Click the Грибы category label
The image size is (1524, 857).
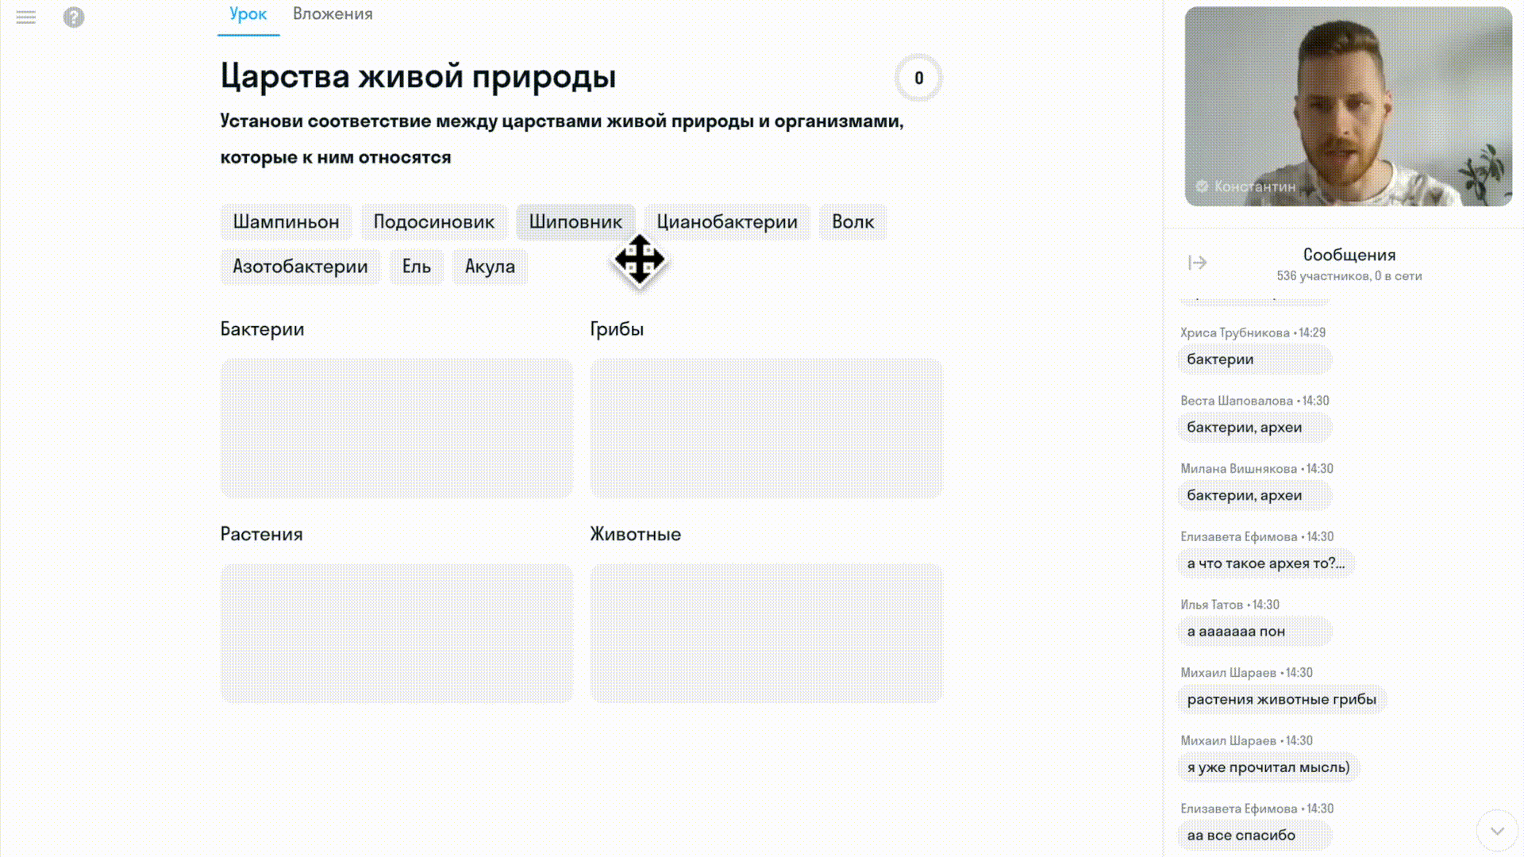617,329
